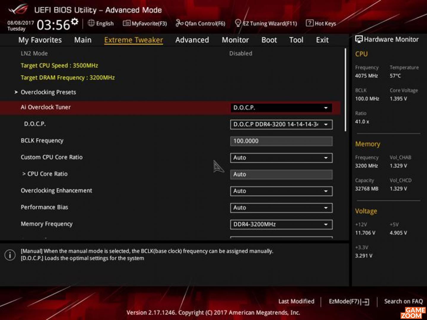Click the Overclocking Enhancement label

point(56,191)
